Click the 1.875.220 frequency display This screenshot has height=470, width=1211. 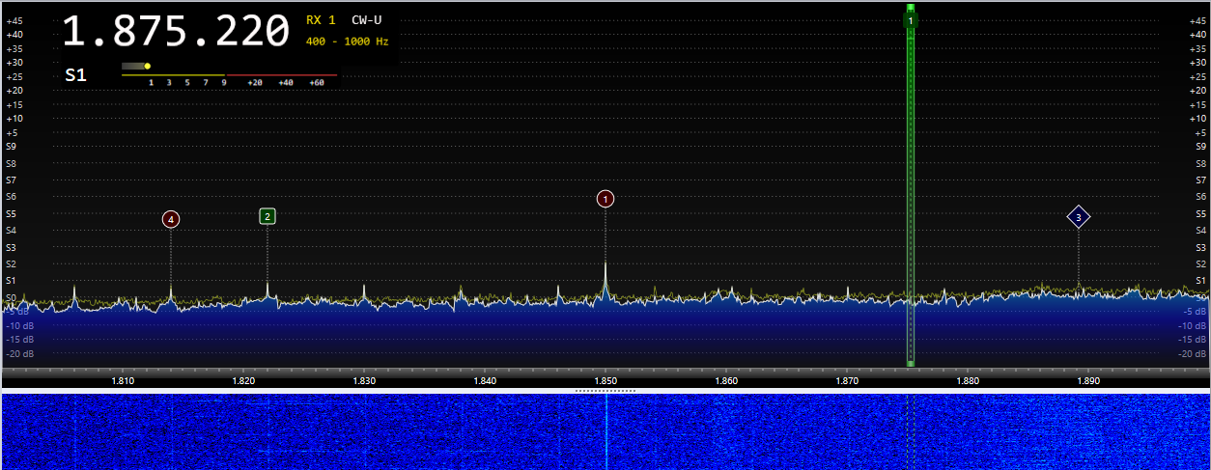click(x=176, y=31)
